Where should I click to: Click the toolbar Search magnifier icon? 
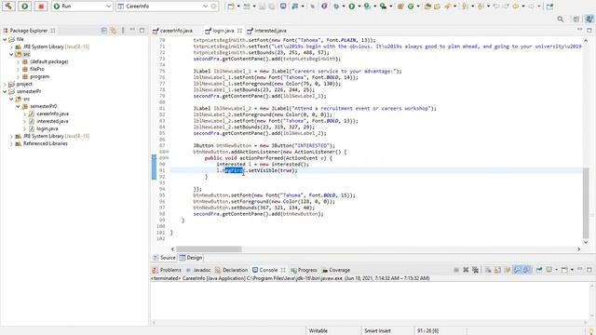tap(561, 19)
